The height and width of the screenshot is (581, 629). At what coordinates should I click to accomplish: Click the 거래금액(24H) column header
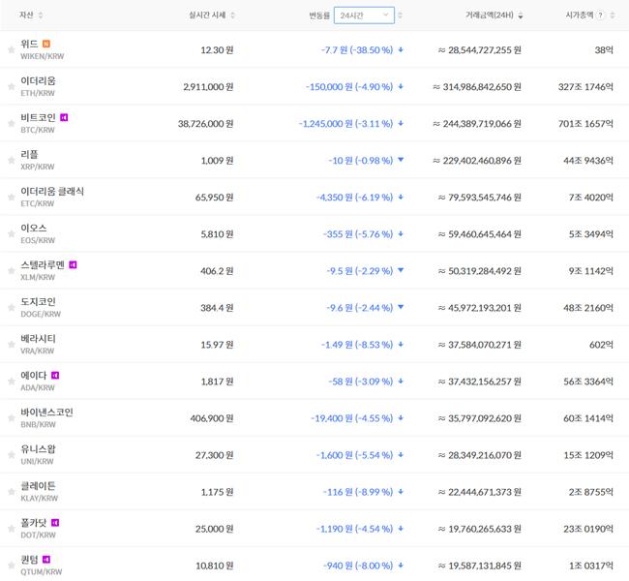(490, 15)
